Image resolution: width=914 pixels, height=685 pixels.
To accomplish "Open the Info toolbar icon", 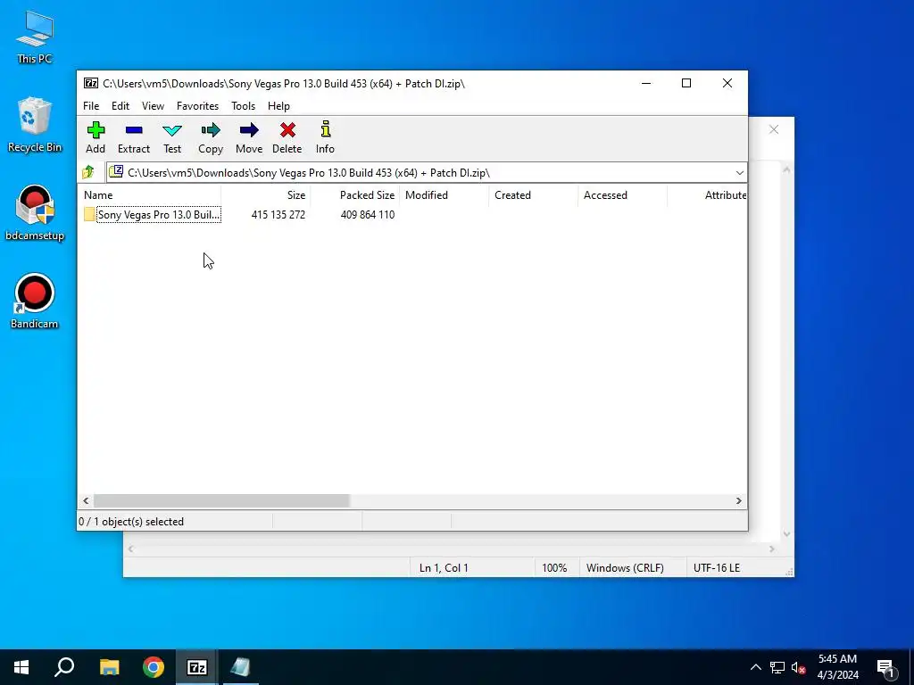I will (325, 137).
